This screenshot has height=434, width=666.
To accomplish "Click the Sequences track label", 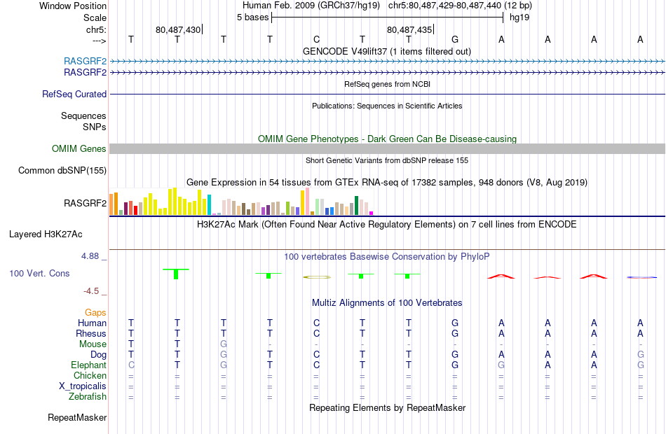I will point(83,115).
